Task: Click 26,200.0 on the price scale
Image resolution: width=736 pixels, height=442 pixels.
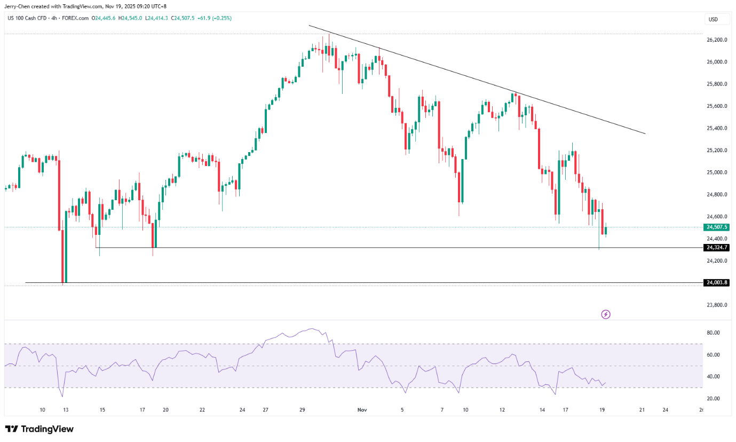Action: (x=717, y=40)
